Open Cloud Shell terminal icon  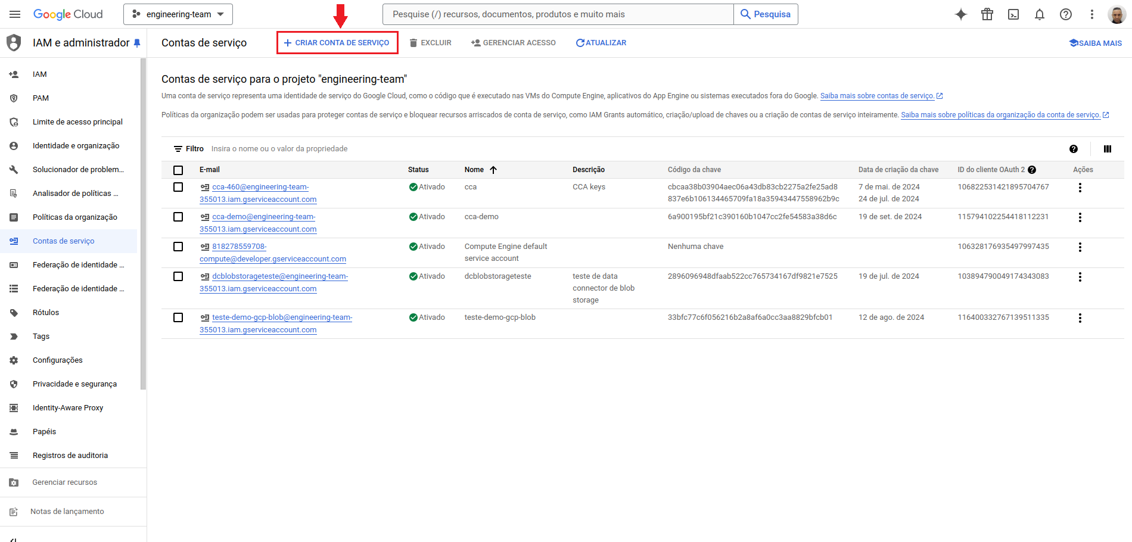(x=1013, y=14)
